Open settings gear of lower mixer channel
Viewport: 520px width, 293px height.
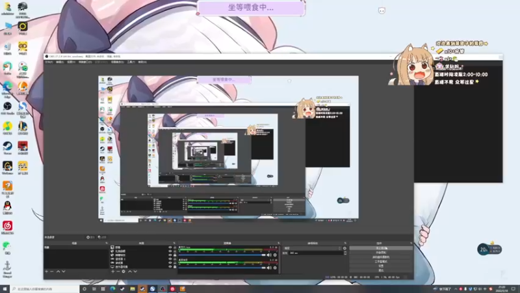point(275,268)
